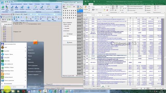Click the АРМАТУРА search text field
The height and width of the screenshot is (93, 166).
(70, 38)
